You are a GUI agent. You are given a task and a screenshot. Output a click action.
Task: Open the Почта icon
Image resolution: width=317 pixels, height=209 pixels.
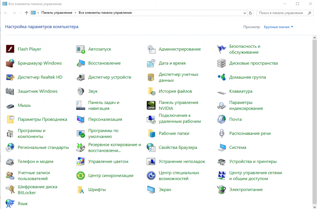point(221,119)
